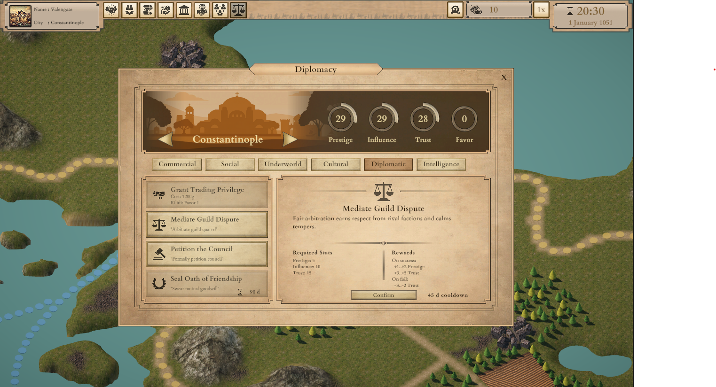This screenshot has height=387, width=716.
Task: Choose Grant Trading Privilege action
Action: (207, 194)
